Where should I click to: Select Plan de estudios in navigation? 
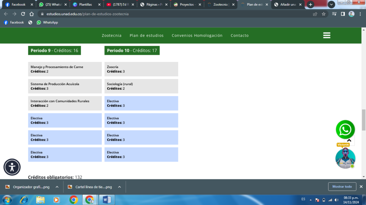click(x=147, y=36)
